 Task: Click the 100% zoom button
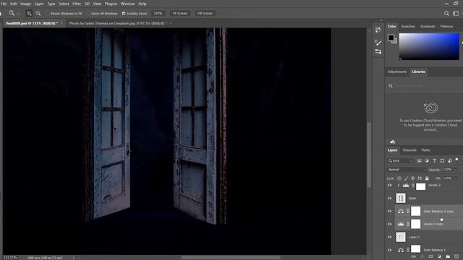point(158,13)
